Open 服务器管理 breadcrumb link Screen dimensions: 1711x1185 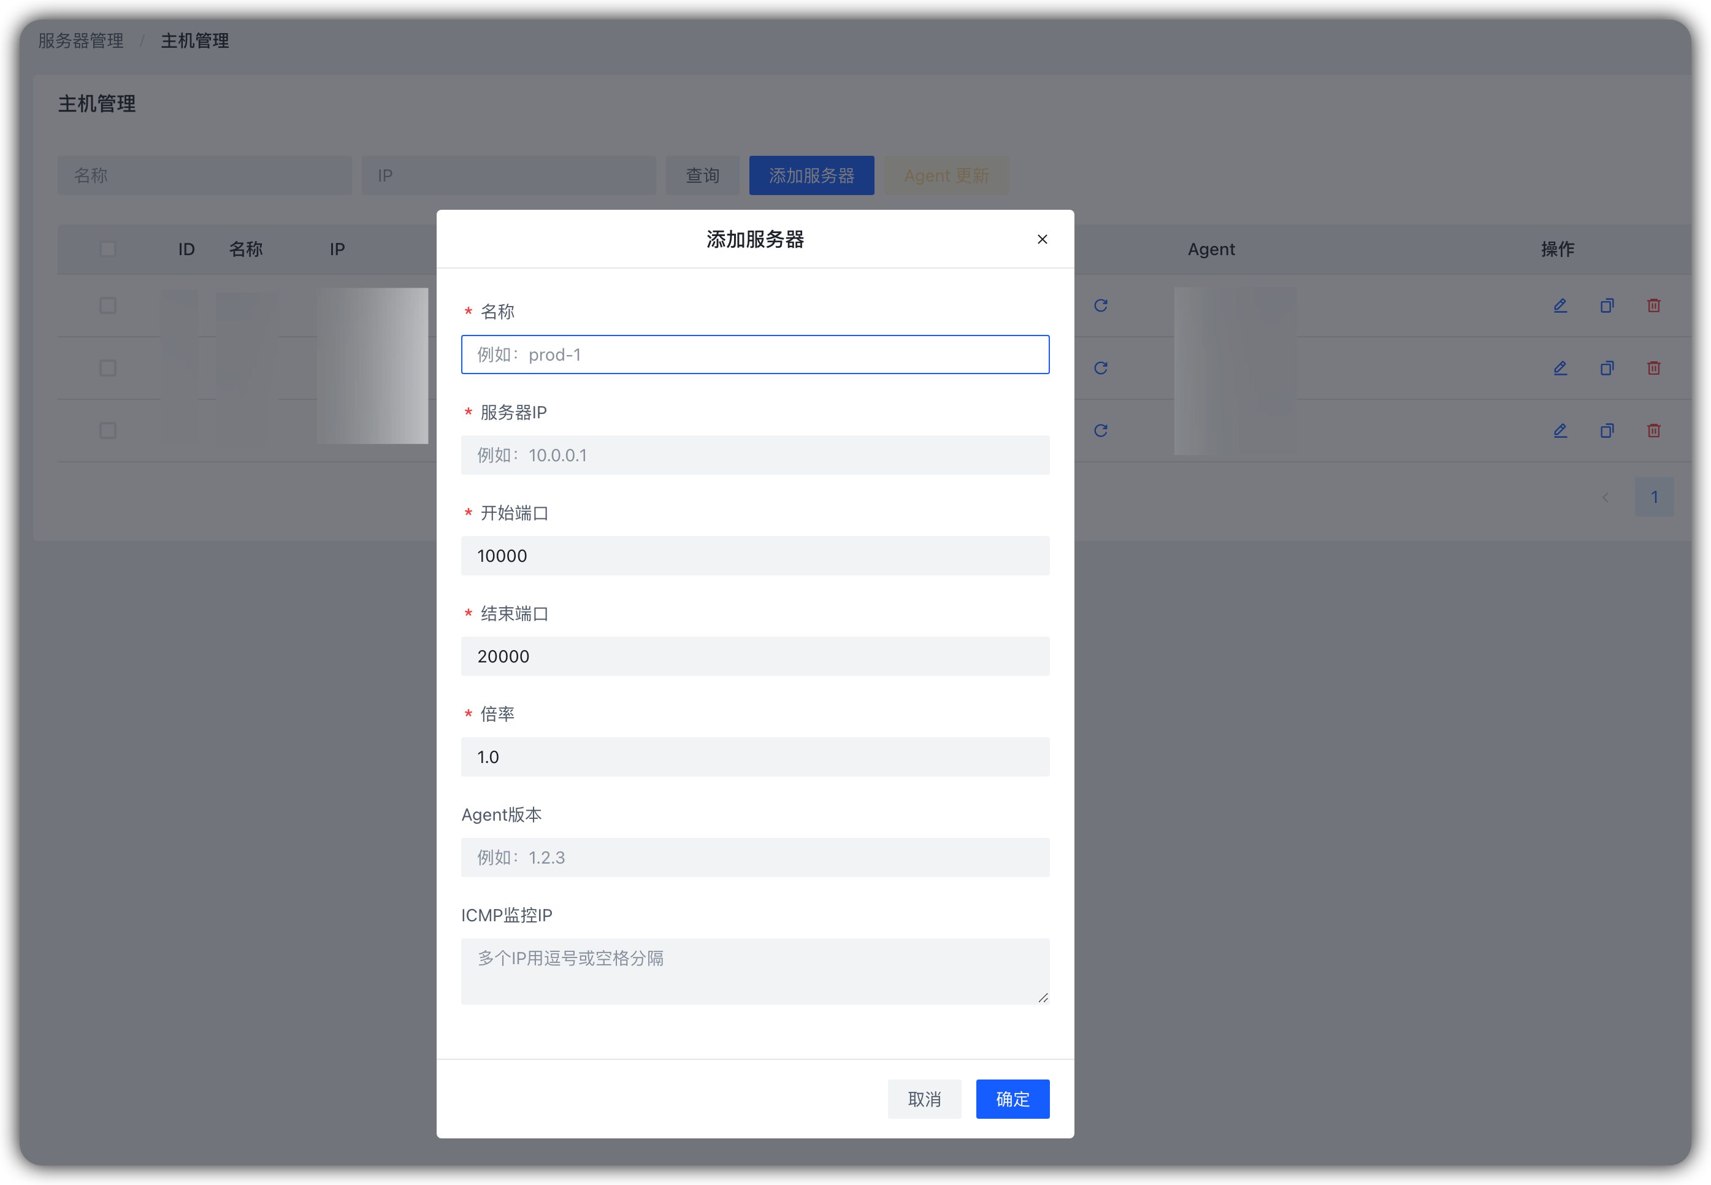81,41
